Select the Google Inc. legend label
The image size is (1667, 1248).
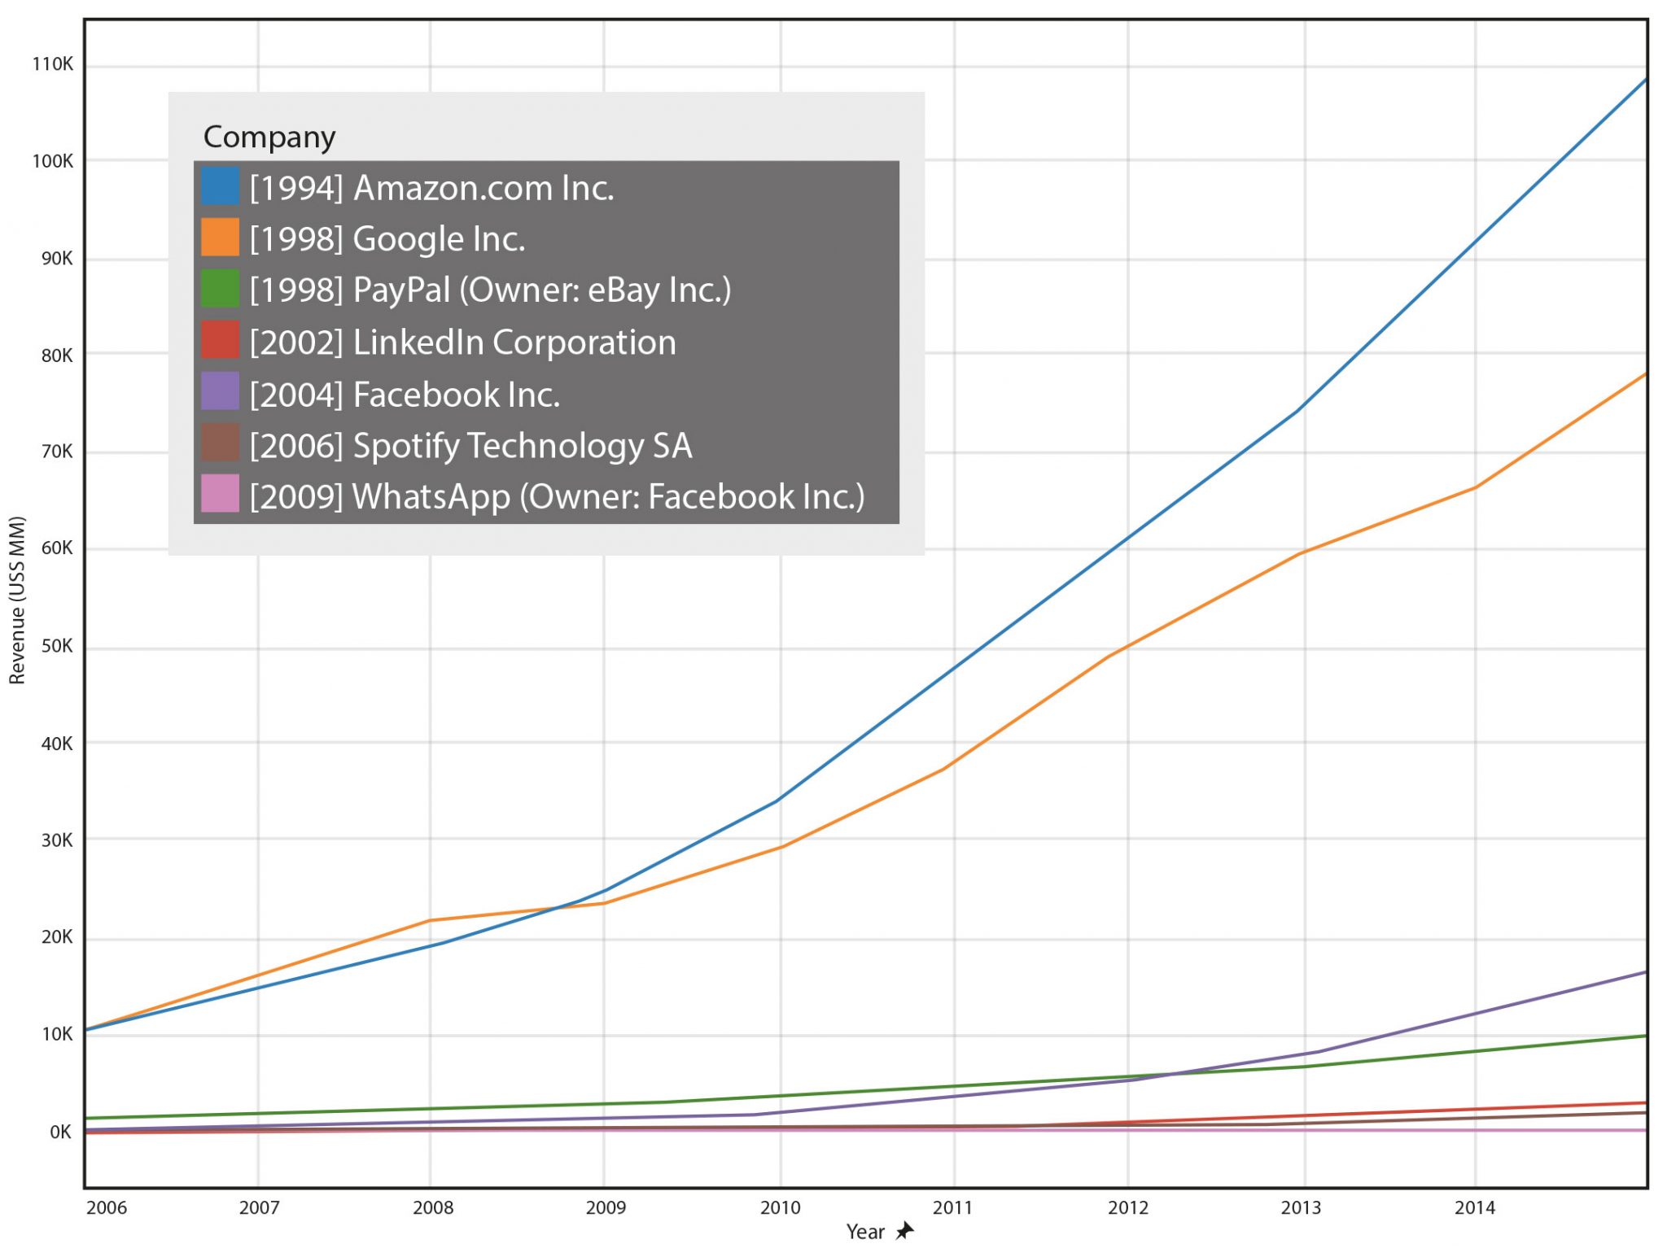point(387,239)
